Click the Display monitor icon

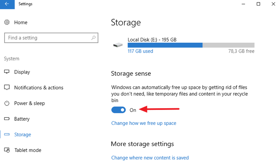7,72
